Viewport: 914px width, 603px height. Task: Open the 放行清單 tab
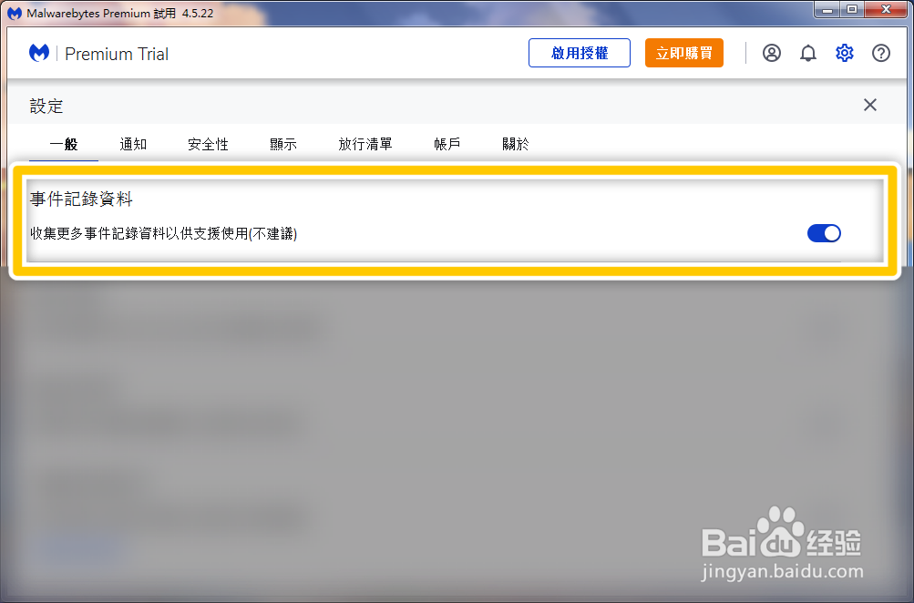[365, 144]
